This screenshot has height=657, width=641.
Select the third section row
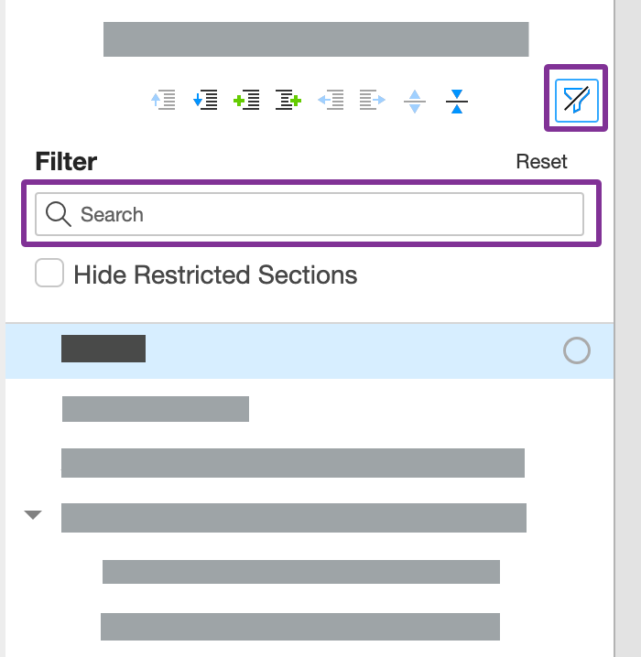click(292, 463)
